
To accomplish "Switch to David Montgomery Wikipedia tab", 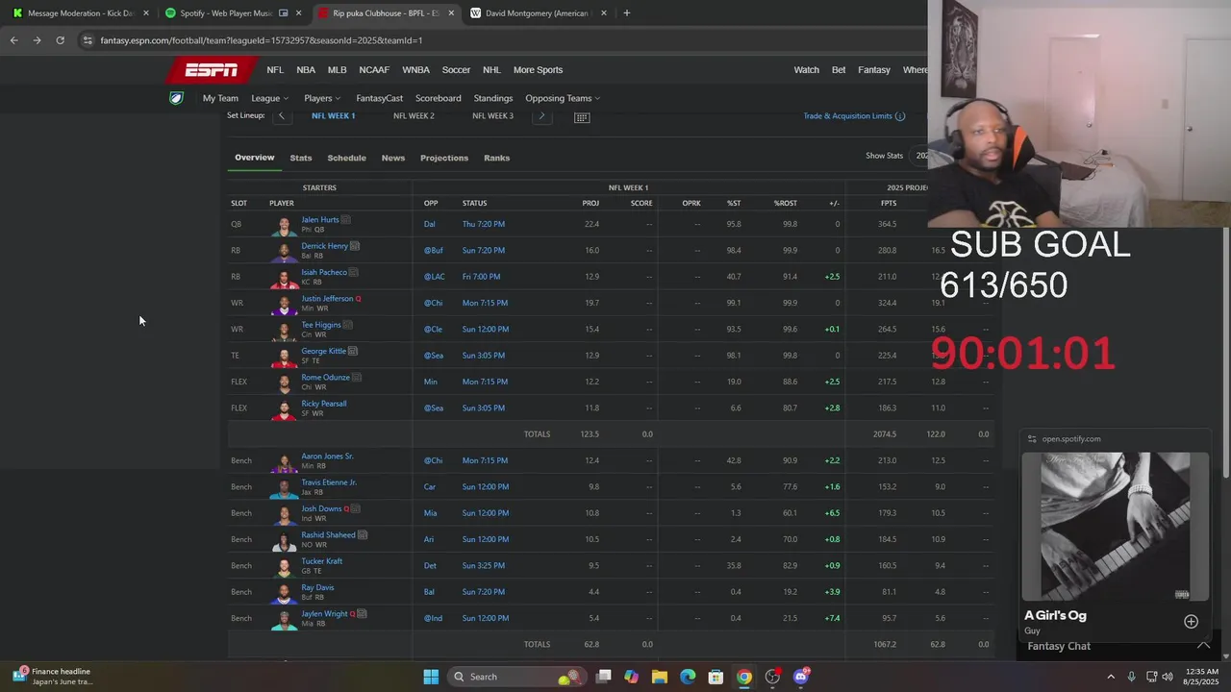I will 537,13.
